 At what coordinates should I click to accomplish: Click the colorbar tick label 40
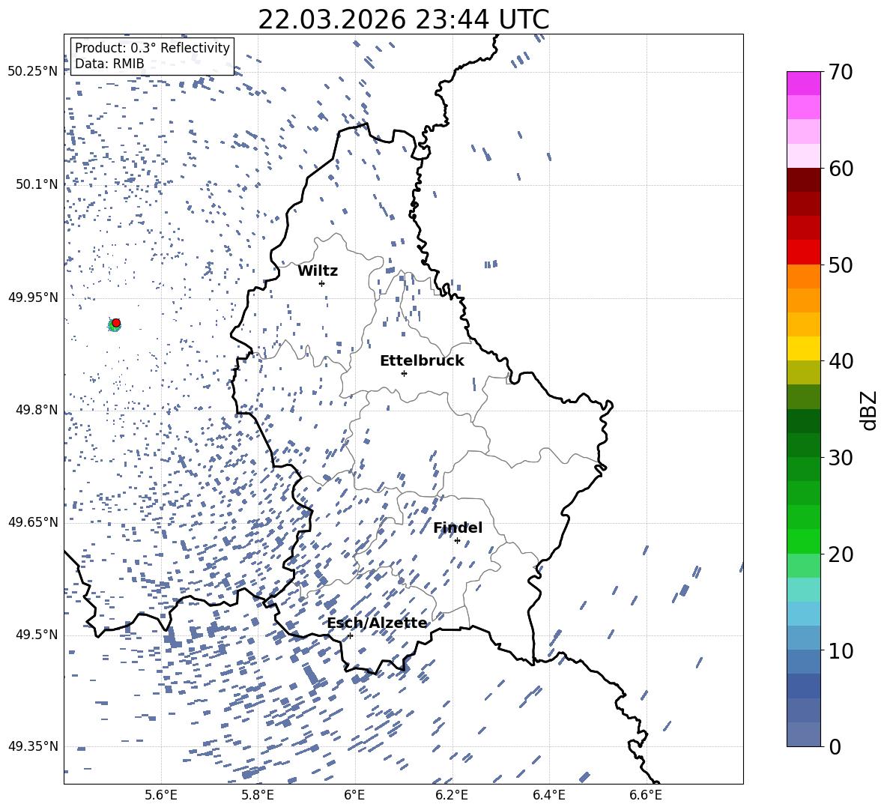841,361
